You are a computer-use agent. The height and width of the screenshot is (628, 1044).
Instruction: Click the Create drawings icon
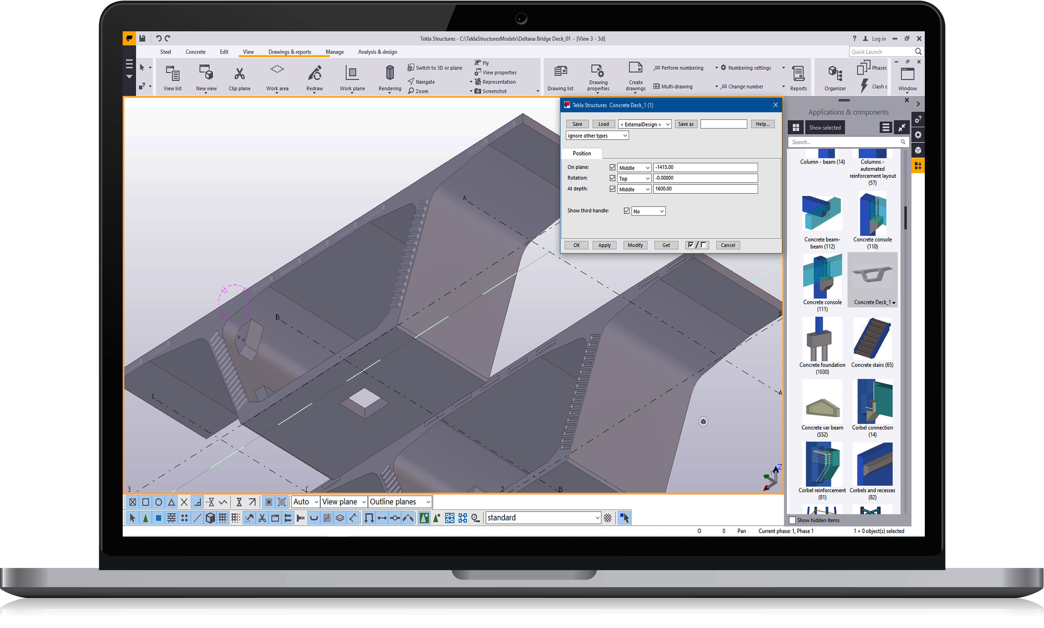click(635, 69)
